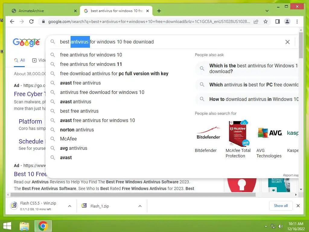Open Chrome three-dot menu
Screen dimensions: 309x232
coord(297,21)
